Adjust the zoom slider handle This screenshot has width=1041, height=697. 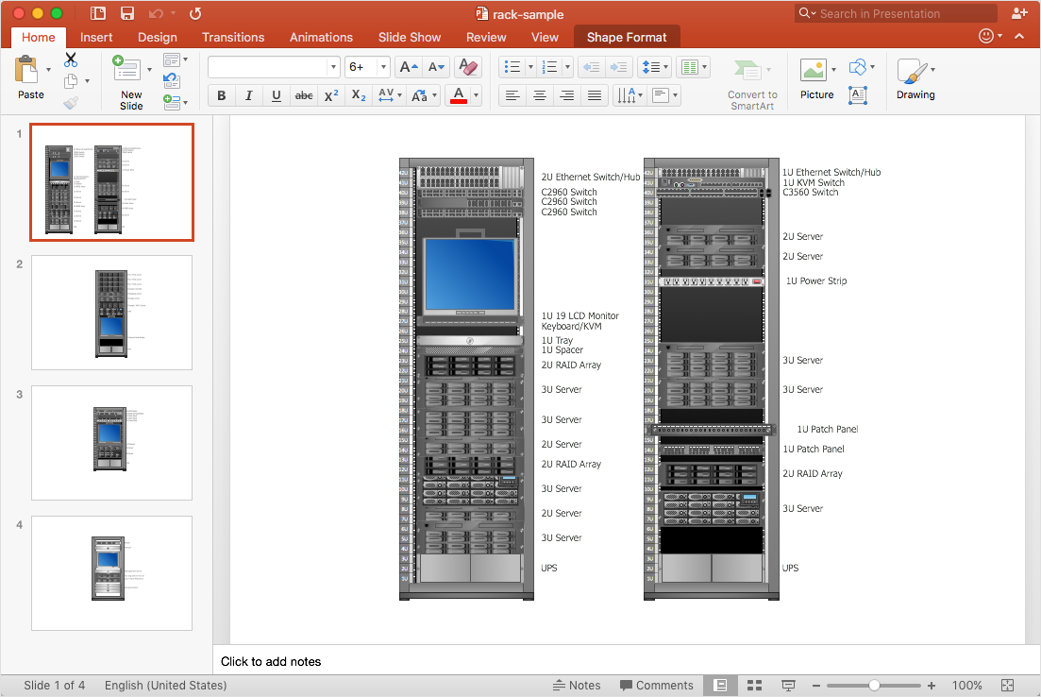[x=875, y=686]
